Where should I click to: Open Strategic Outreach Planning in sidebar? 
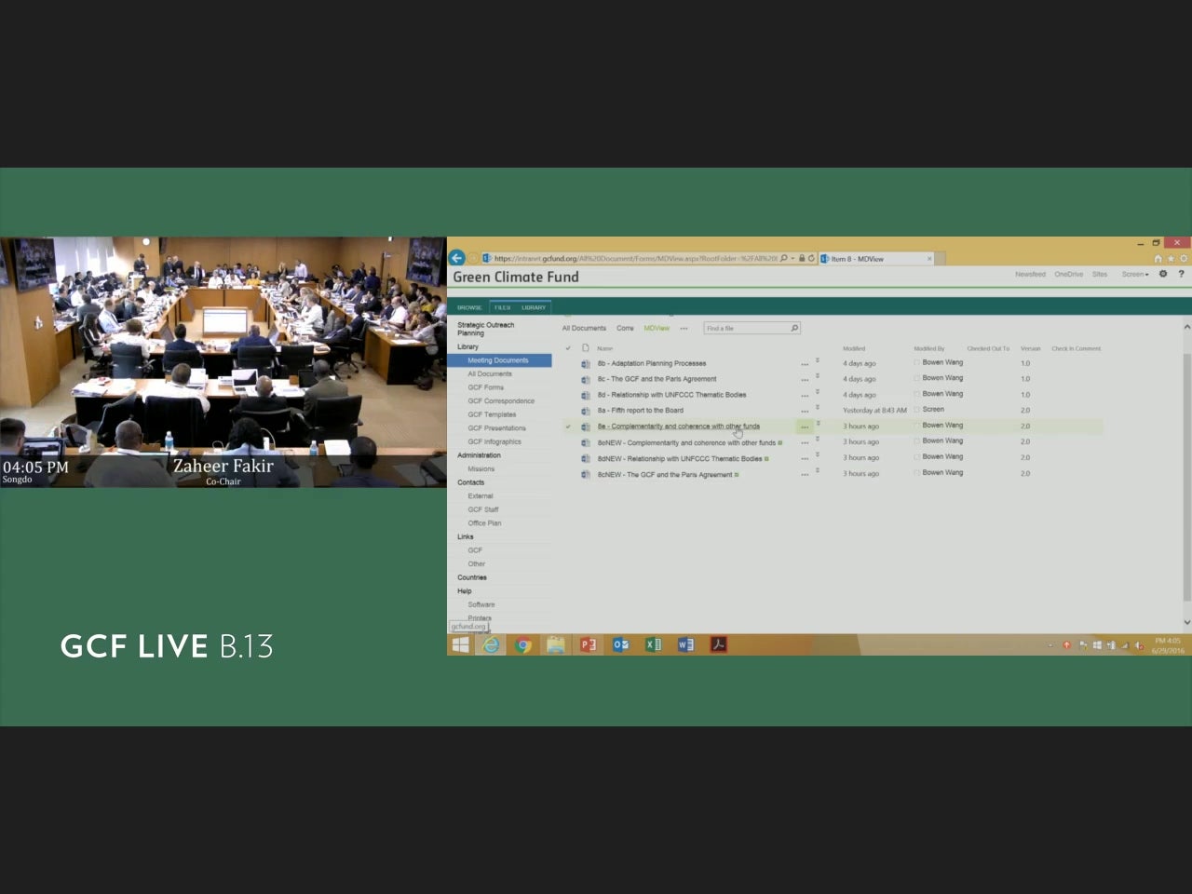pos(485,329)
